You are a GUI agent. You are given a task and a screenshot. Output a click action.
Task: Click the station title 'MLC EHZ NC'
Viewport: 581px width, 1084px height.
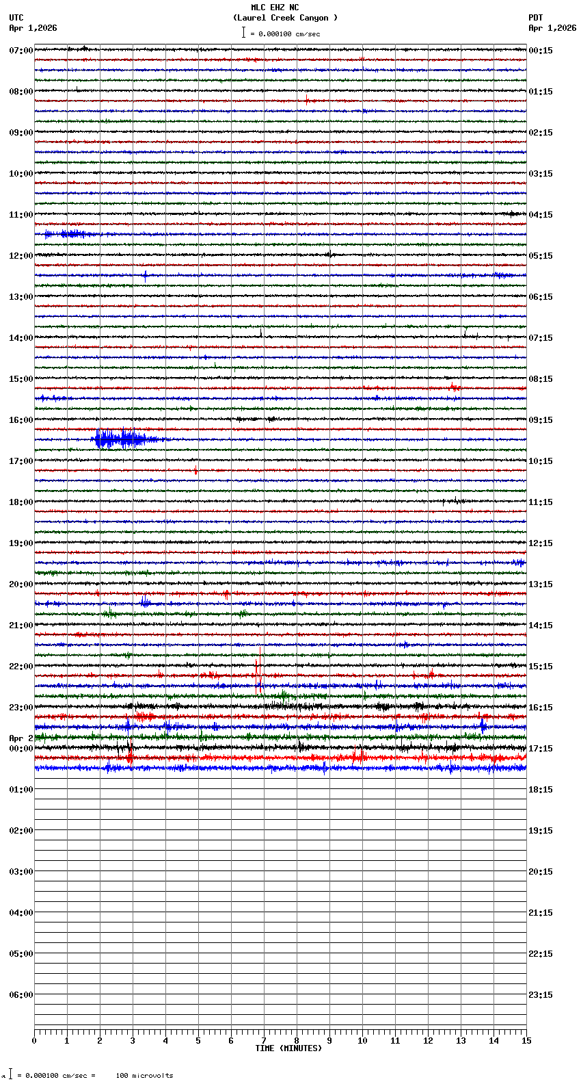pos(275,8)
